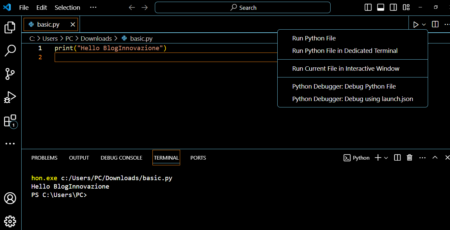Open the Extensions view
Viewport: 450px width, 230px height.
(10, 121)
